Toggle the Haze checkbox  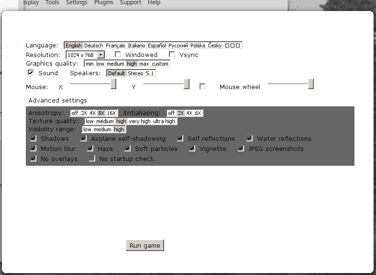coord(90,149)
